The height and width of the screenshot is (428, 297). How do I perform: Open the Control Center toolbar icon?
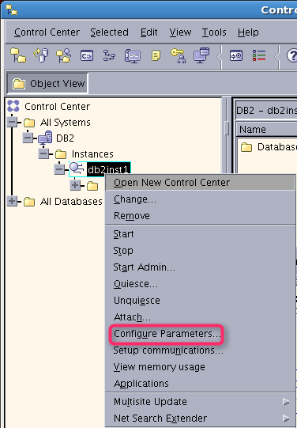pos(18,55)
